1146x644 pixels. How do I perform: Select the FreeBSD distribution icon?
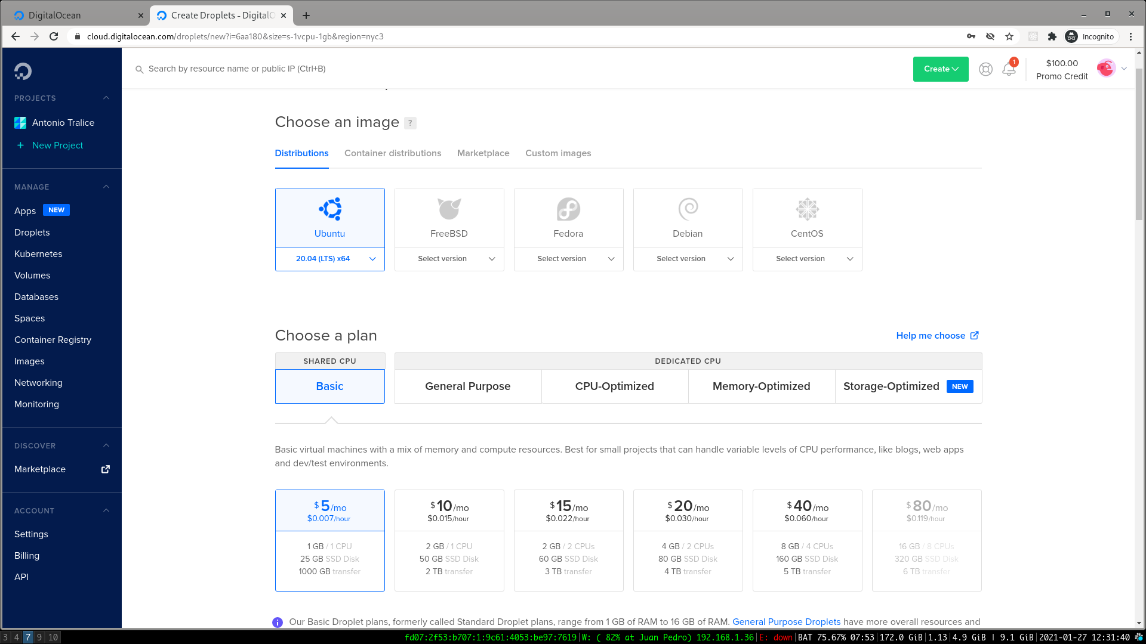point(449,210)
